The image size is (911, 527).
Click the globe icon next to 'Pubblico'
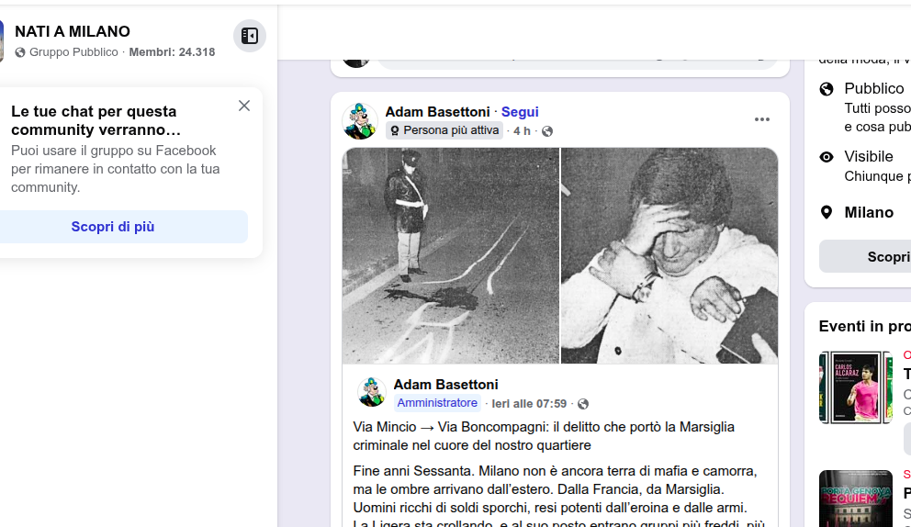point(827,89)
